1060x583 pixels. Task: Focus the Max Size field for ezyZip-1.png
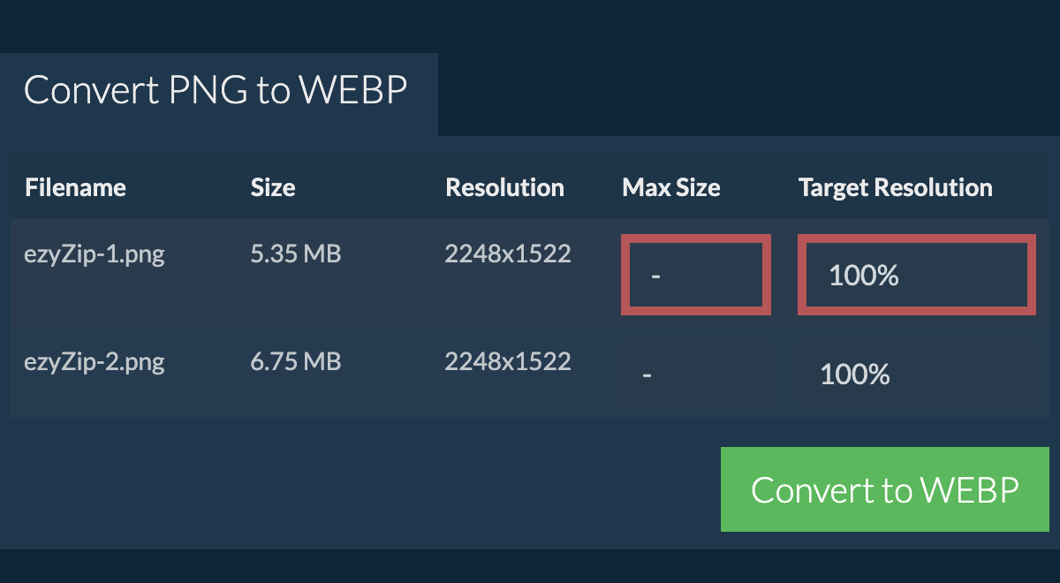coord(696,275)
